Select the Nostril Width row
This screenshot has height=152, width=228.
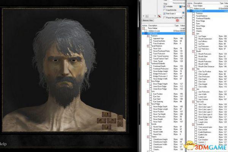[x=163, y=132]
